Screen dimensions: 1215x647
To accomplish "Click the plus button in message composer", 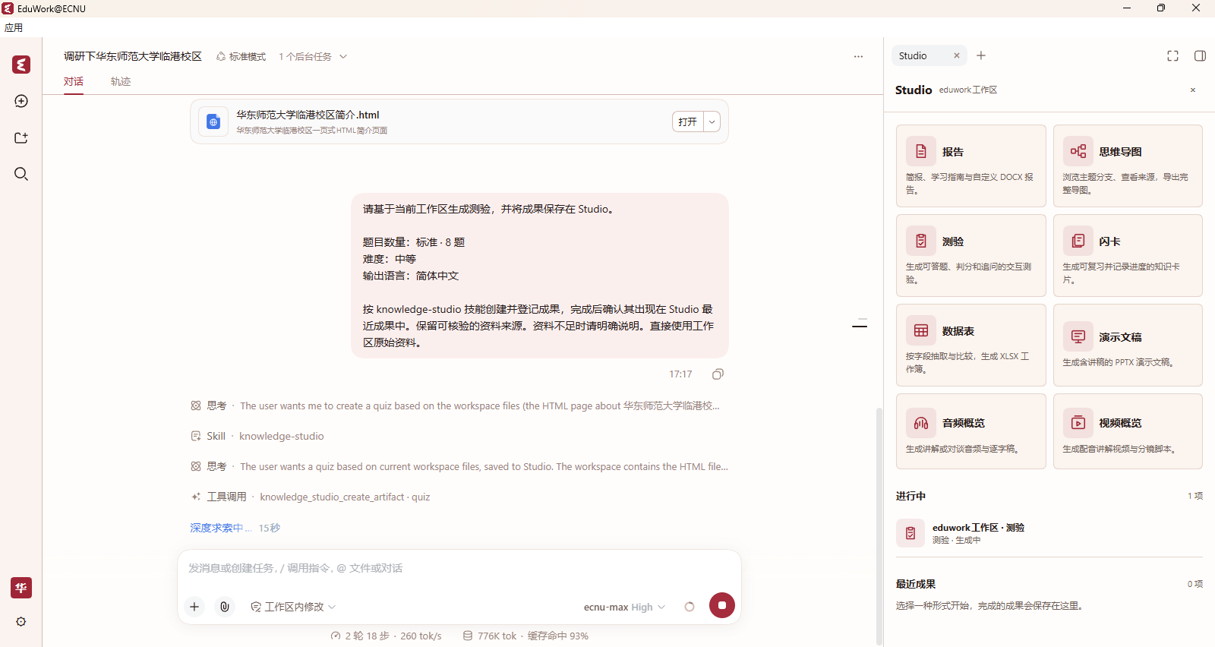I will click(194, 606).
